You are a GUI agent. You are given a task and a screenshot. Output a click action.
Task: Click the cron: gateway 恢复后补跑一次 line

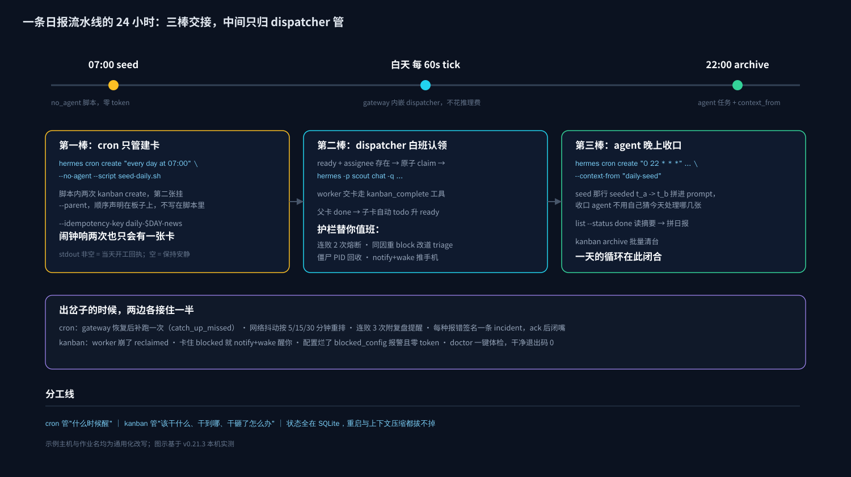(312, 328)
